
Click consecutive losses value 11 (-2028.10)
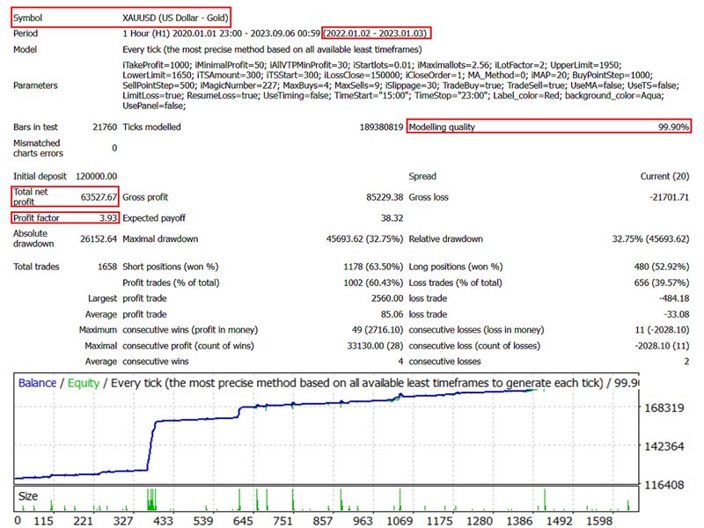662,330
